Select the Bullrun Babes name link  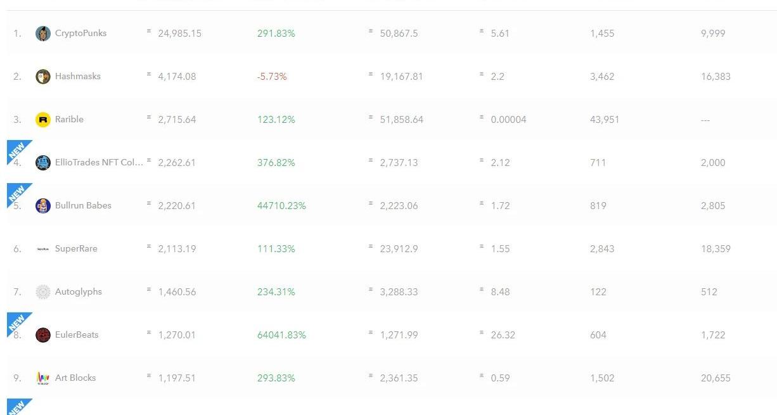[83, 205]
